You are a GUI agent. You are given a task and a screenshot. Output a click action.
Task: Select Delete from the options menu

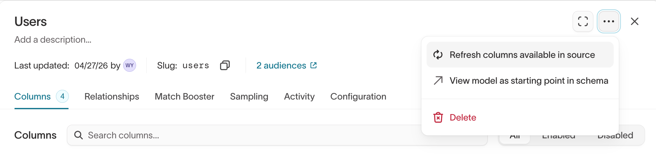520,117
